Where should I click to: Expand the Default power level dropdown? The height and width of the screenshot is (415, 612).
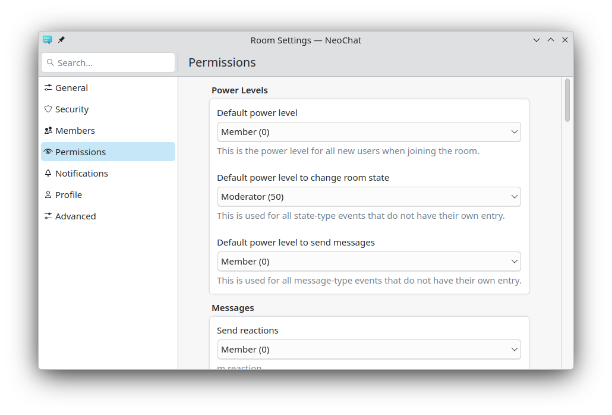click(369, 132)
